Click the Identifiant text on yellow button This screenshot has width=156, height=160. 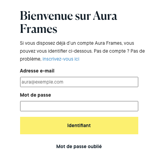point(79,126)
